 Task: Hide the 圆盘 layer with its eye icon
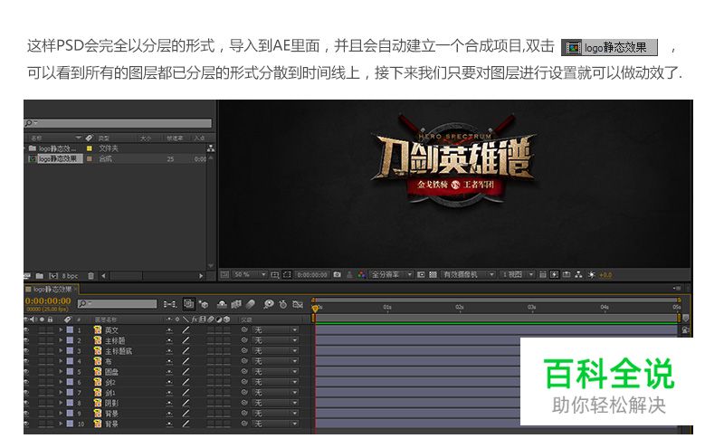coord(26,372)
